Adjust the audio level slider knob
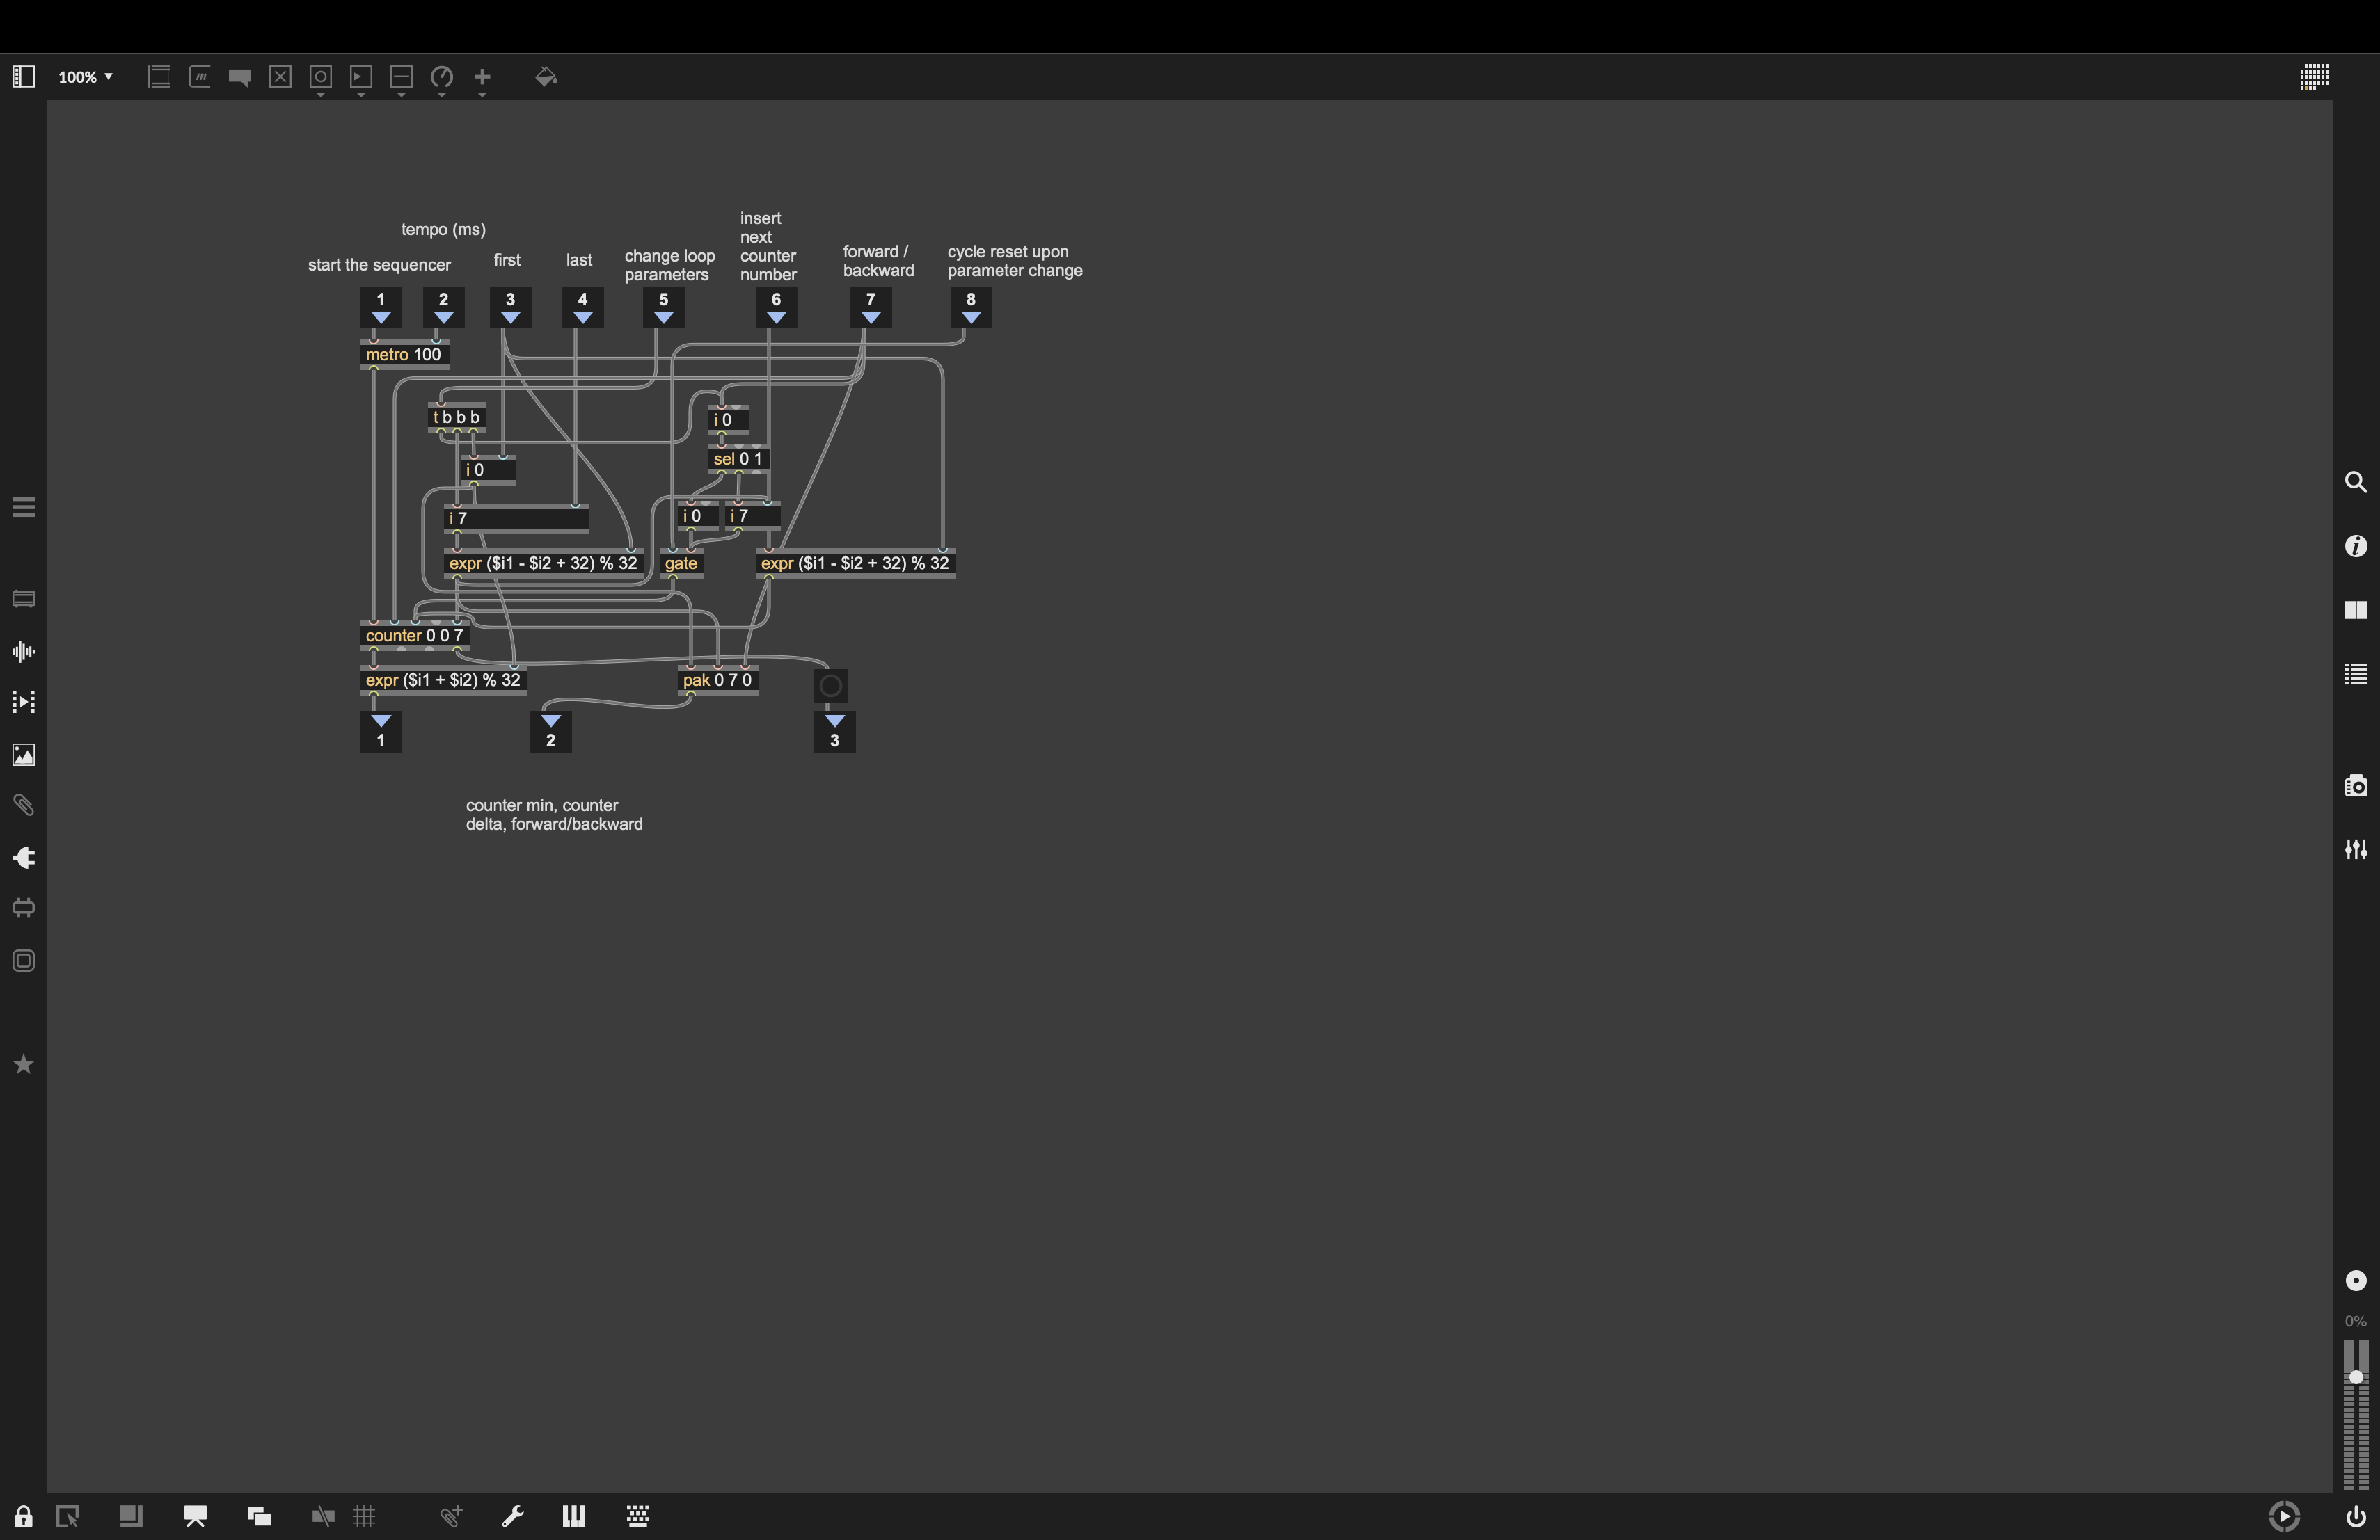Image resolution: width=2380 pixels, height=1540 pixels. coord(2356,1378)
